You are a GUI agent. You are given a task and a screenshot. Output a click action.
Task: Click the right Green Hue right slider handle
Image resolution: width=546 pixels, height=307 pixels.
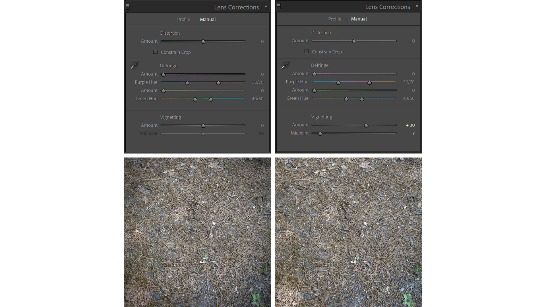[x=362, y=99]
